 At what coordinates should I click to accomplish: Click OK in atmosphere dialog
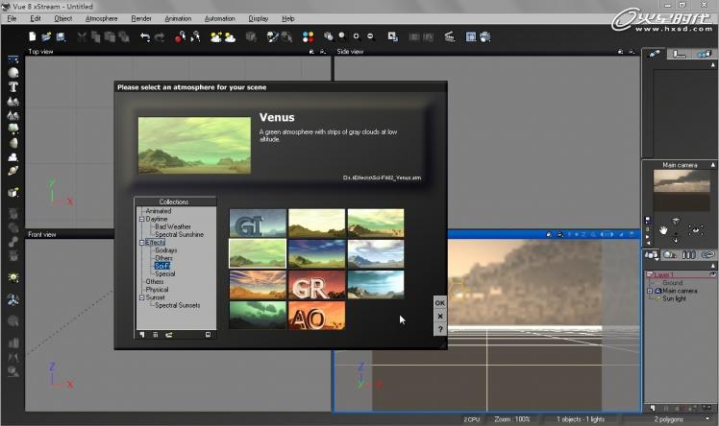pyautogui.click(x=439, y=303)
